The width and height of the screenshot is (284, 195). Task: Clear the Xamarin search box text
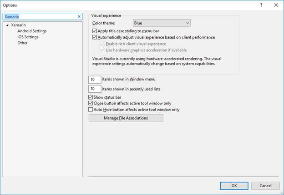[79, 16]
